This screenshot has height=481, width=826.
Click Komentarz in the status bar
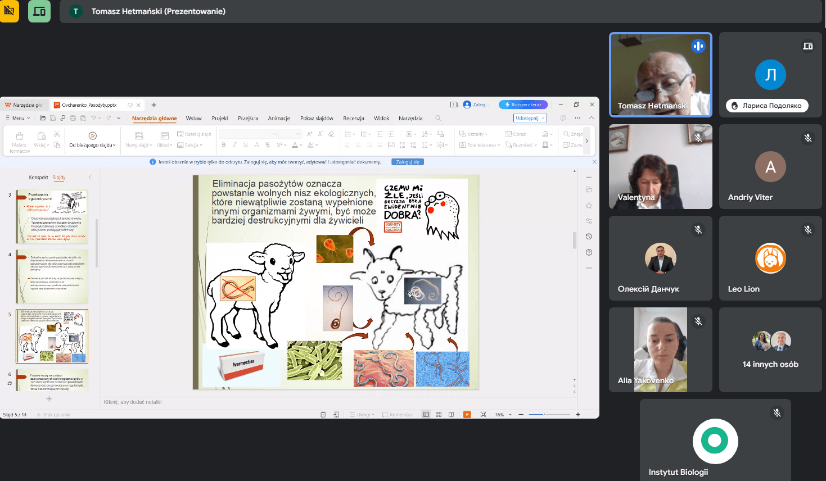(398, 415)
